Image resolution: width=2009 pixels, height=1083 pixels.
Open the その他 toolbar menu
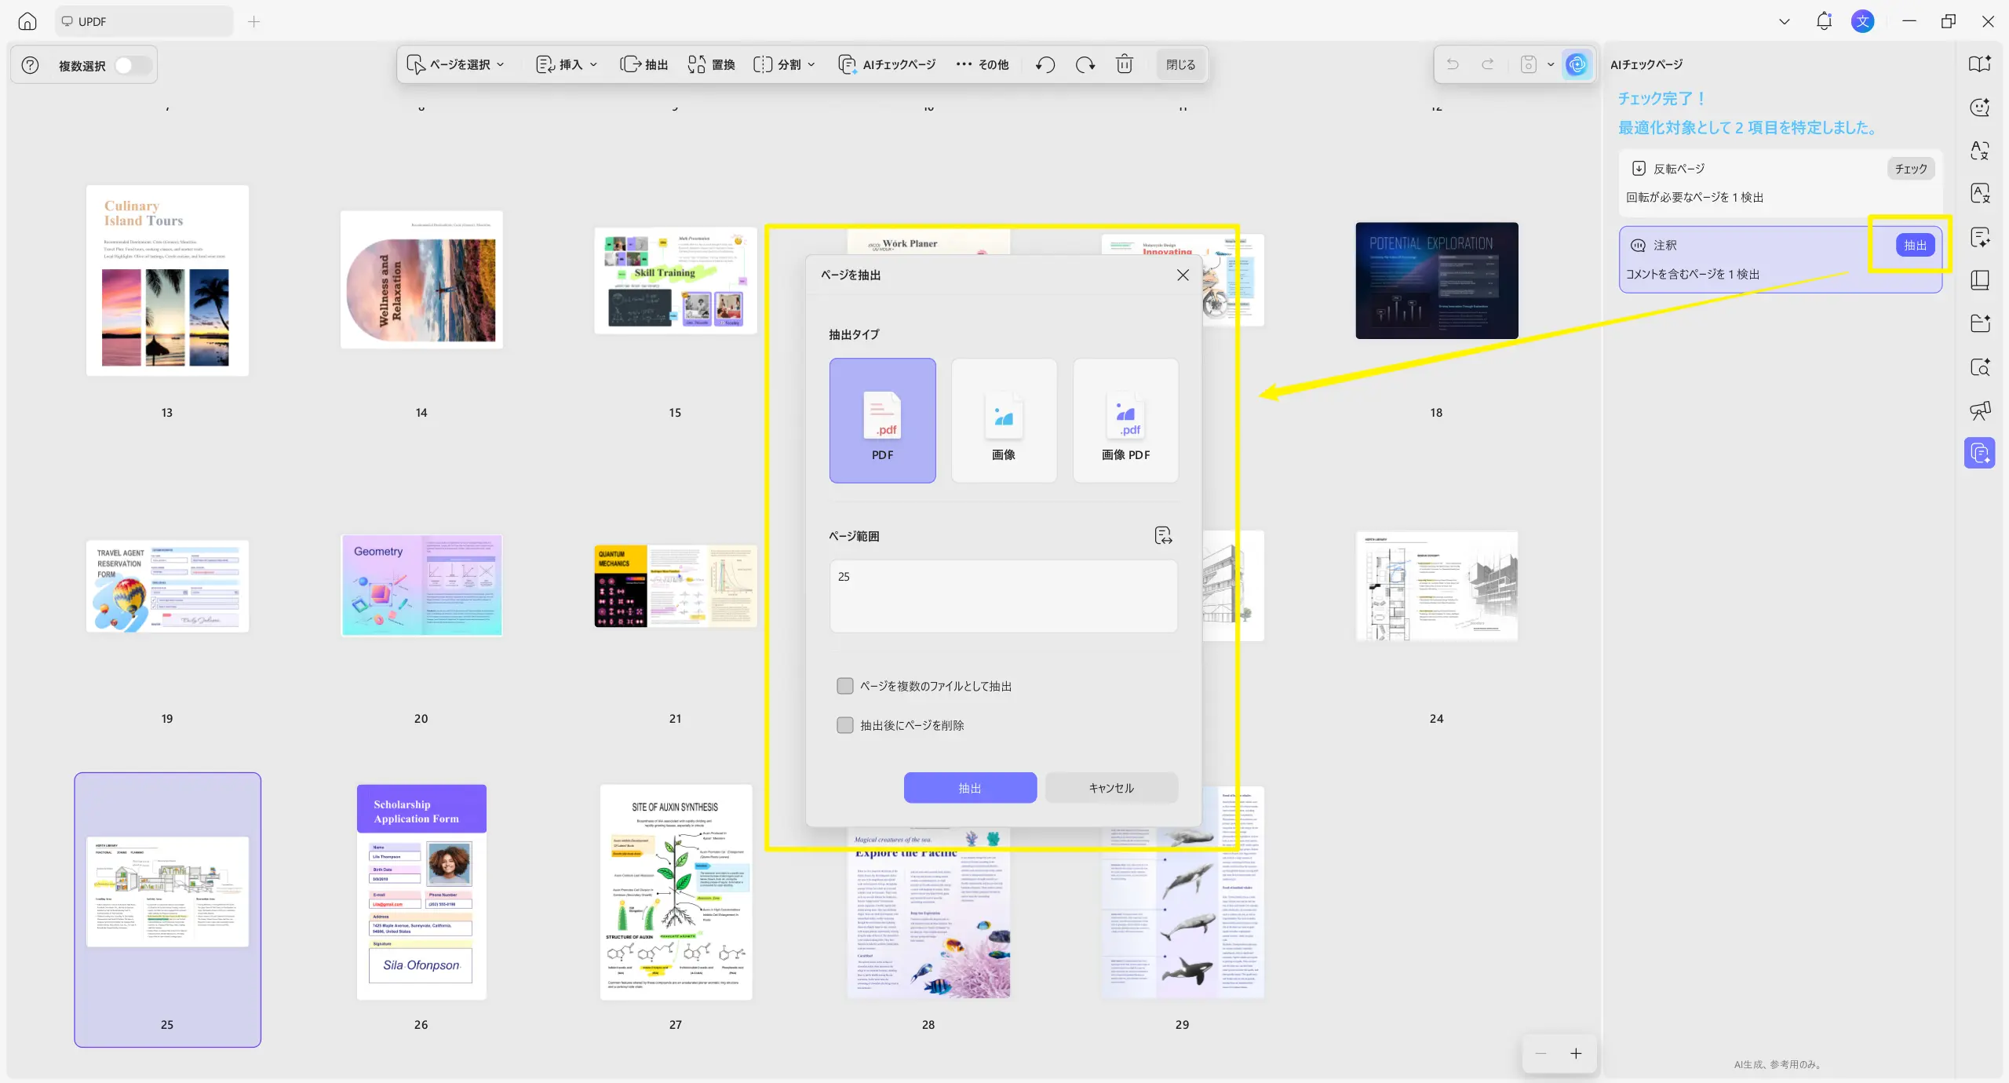pyautogui.click(x=982, y=64)
